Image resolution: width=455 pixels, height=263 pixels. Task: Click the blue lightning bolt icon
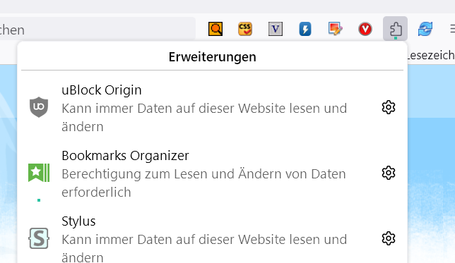pos(305,29)
